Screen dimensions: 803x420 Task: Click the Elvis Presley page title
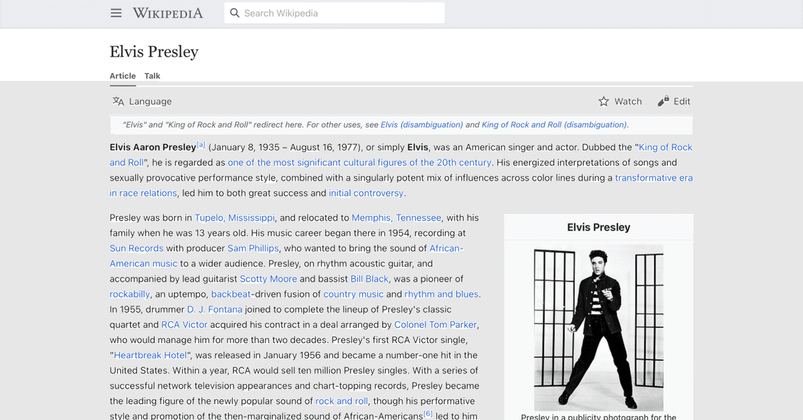[154, 51]
